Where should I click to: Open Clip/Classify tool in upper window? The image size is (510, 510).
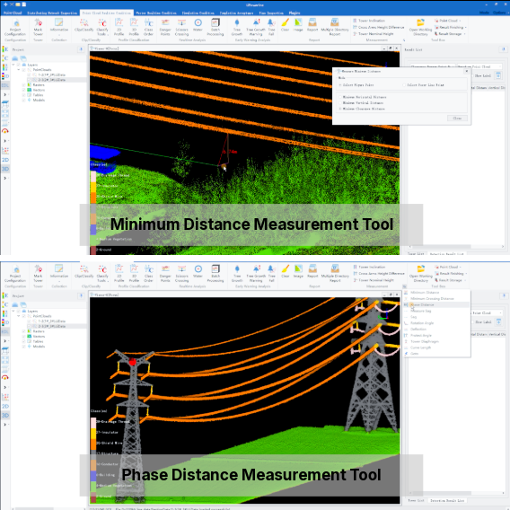(x=84, y=26)
